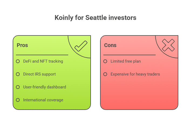The image size is (191, 129).
Task: Select the circle bullet beside Direct IRS support
Action: click(x=18, y=74)
